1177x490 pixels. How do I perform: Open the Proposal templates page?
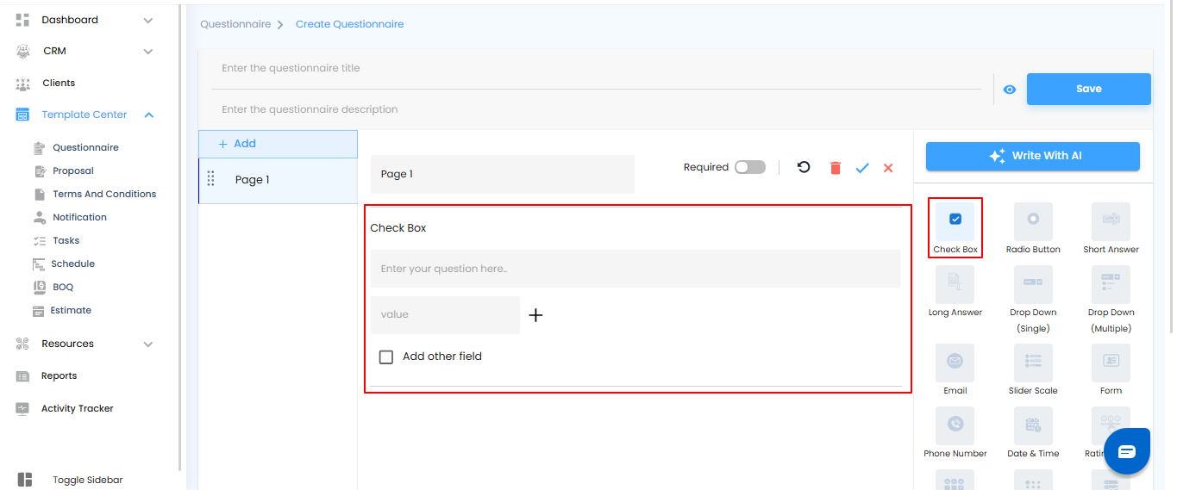tap(72, 171)
